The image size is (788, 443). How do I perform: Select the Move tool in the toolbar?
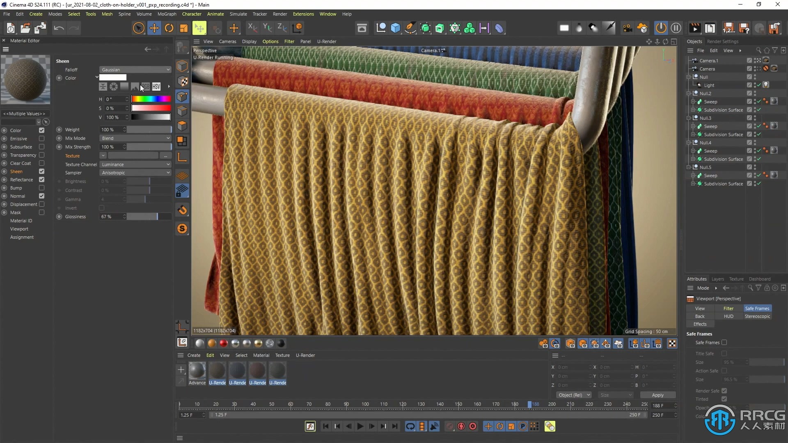(x=154, y=28)
